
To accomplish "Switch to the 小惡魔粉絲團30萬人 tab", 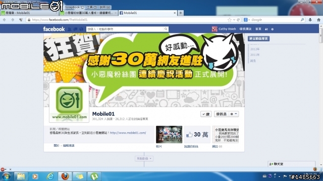I will [x=89, y=13].
